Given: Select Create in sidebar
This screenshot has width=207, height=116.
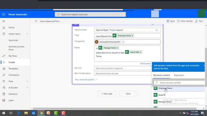Looking at the screenshot, I should [12, 62].
